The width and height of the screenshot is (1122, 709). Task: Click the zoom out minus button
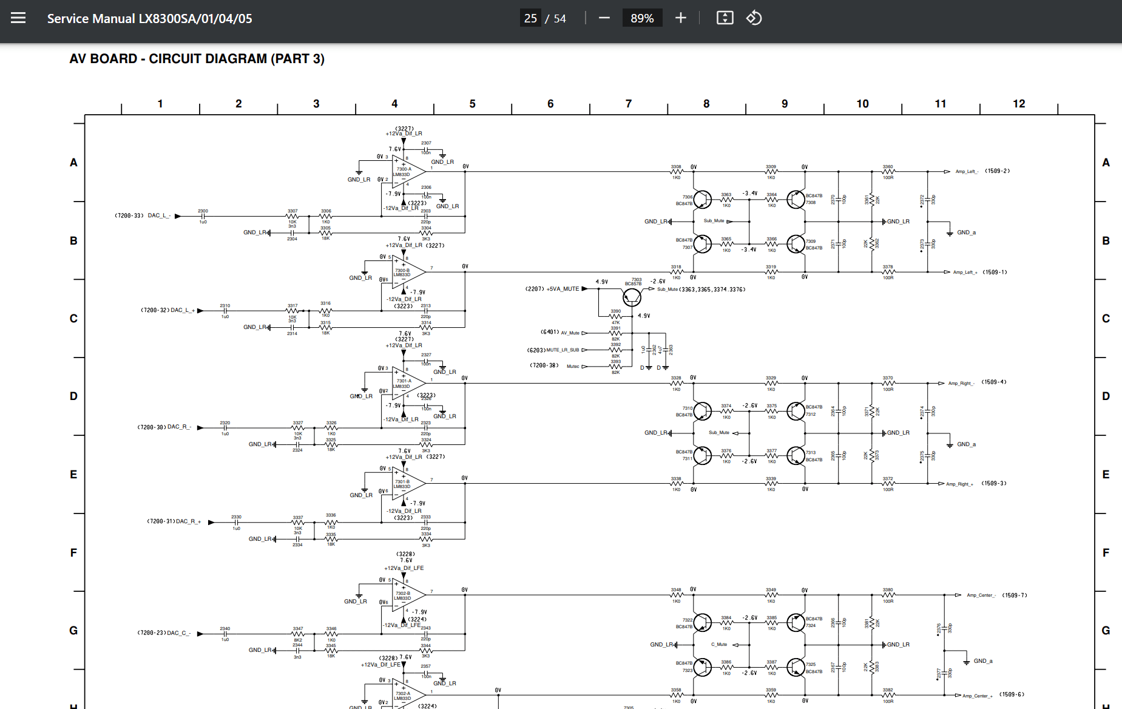coord(604,18)
